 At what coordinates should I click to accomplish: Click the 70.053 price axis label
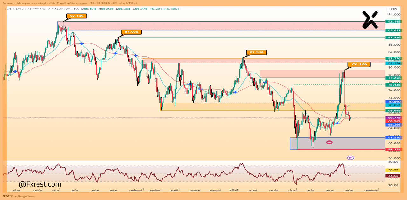394,105
